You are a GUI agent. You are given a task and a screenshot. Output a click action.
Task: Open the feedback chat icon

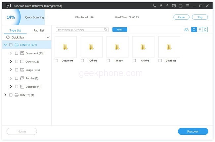(174, 6)
